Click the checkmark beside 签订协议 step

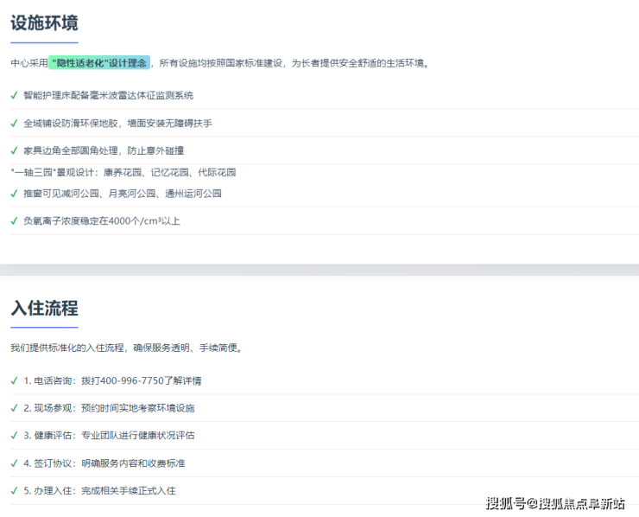(x=14, y=463)
